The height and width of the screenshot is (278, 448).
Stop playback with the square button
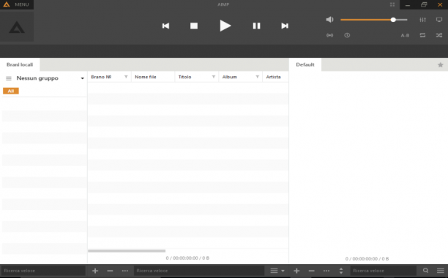click(194, 26)
